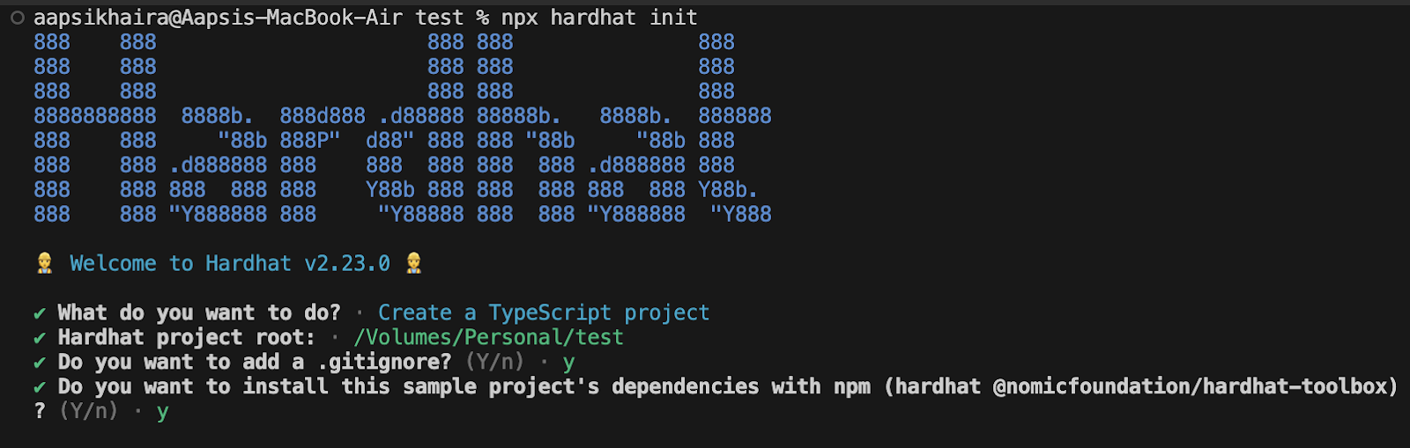The height and width of the screenshot is (448, 1410).
Task: Click the '?' at the start of the last line
Action: click(40, 411)
